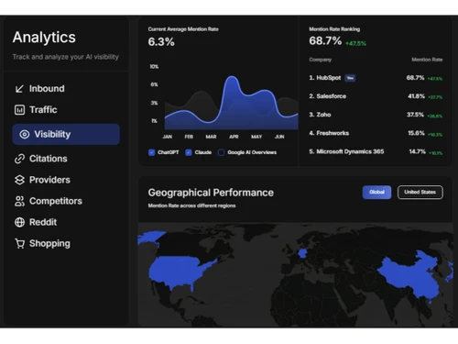This screenshot has width=458, height=344.
Task: Click the You badge beside HubSpot
Action: click(x=350, y=78)
